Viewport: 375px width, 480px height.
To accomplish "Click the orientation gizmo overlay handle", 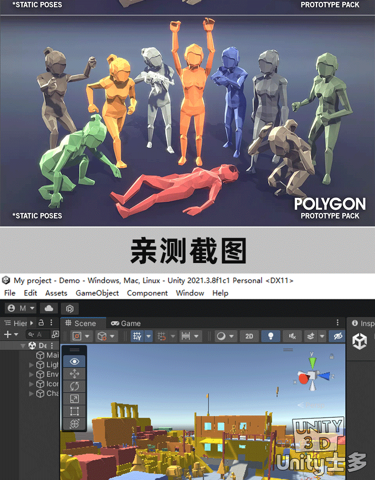I will point(288,350).
